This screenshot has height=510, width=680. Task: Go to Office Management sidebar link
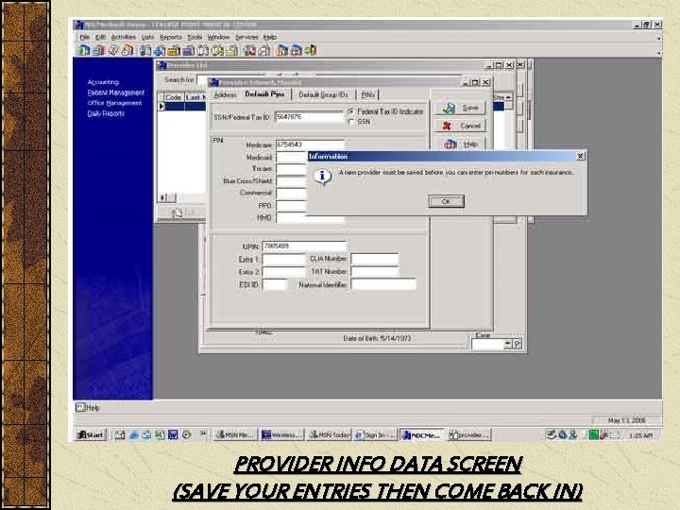(115, 103)
